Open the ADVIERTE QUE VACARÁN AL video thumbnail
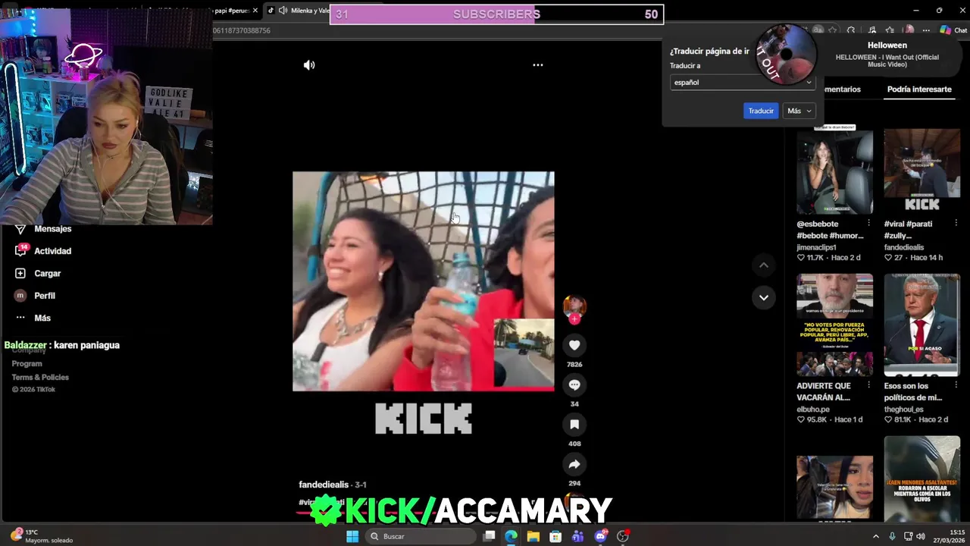970x546 pixels. (834, 325)
